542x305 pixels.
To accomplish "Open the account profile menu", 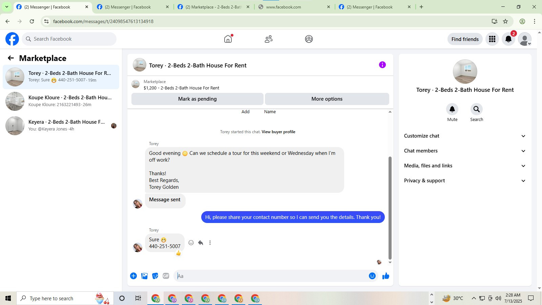I will [525, 39].
